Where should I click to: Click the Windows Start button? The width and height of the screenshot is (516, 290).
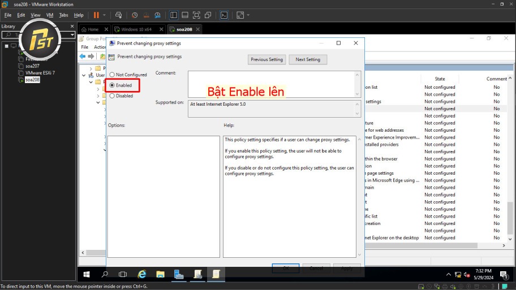[87, 274]
